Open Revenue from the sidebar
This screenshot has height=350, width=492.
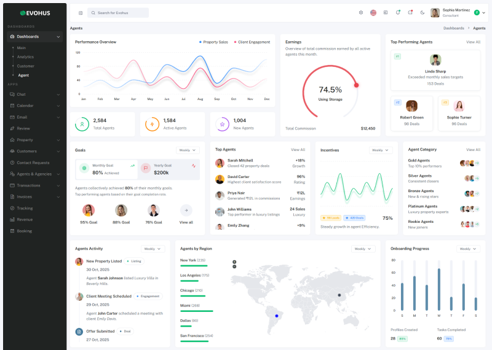pyautogui.click(x=25, y=219)
